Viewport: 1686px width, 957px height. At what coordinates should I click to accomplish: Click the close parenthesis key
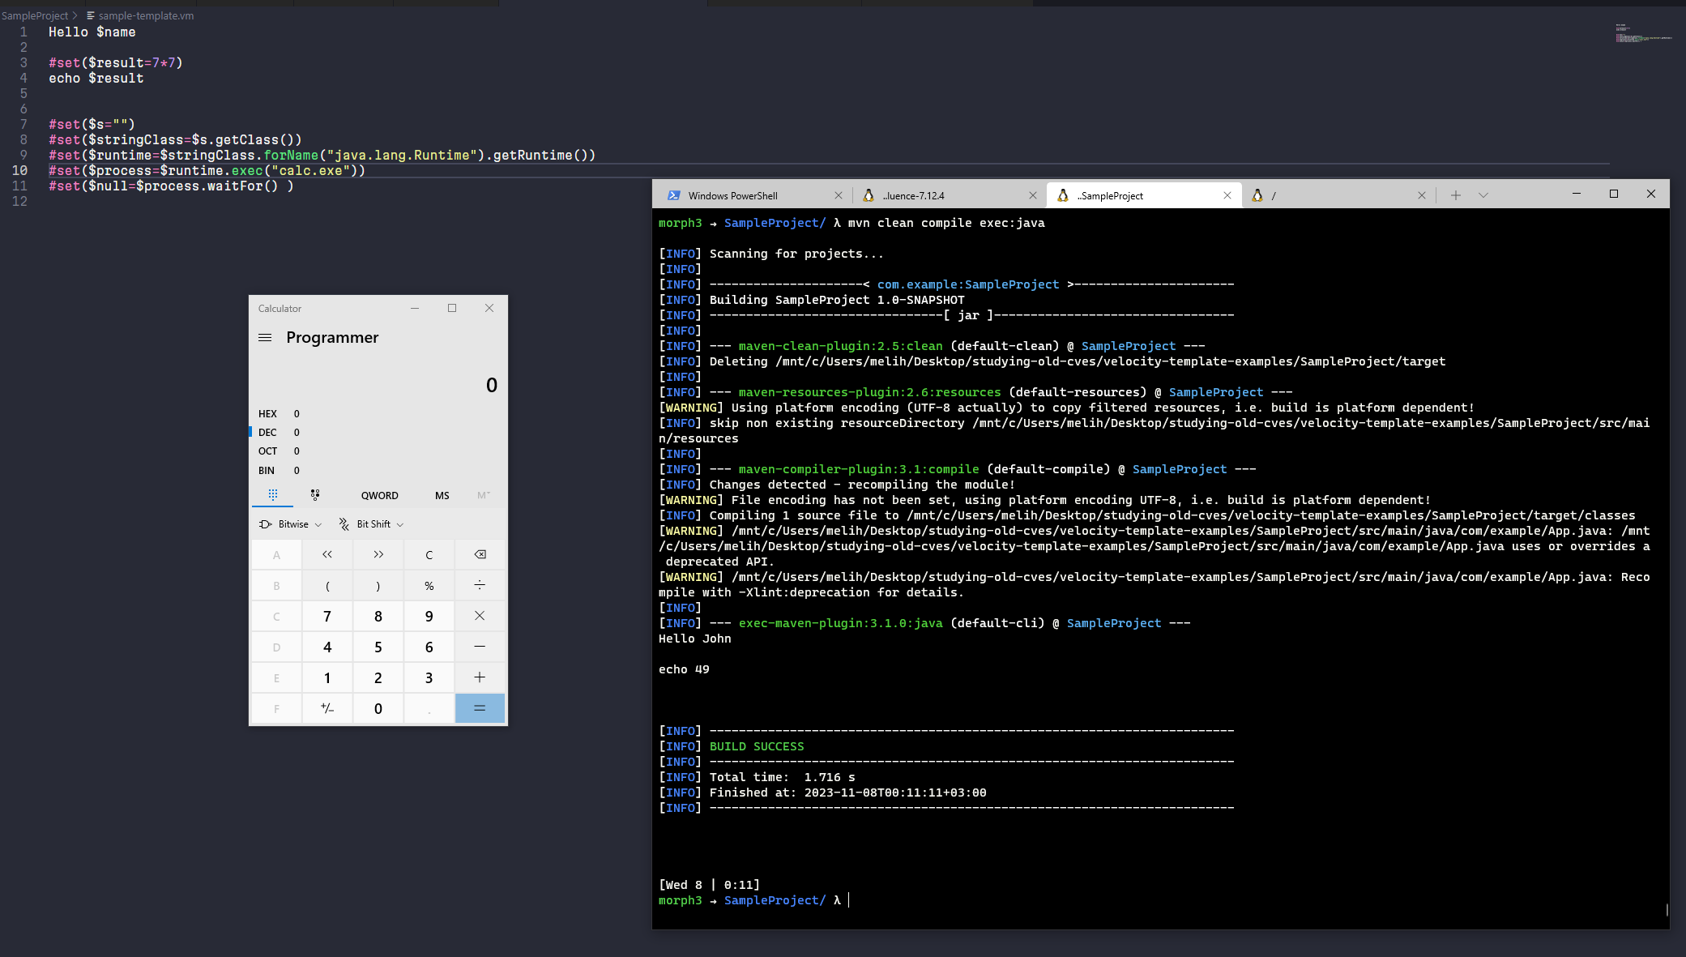378,586
